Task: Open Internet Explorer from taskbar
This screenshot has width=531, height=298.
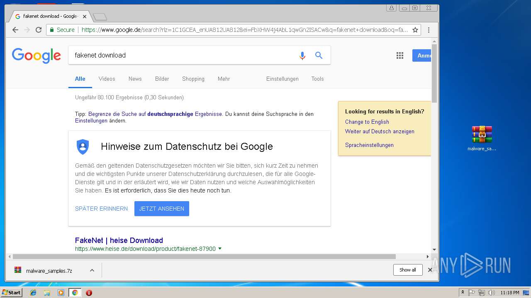Action: (x=33, y=293)
